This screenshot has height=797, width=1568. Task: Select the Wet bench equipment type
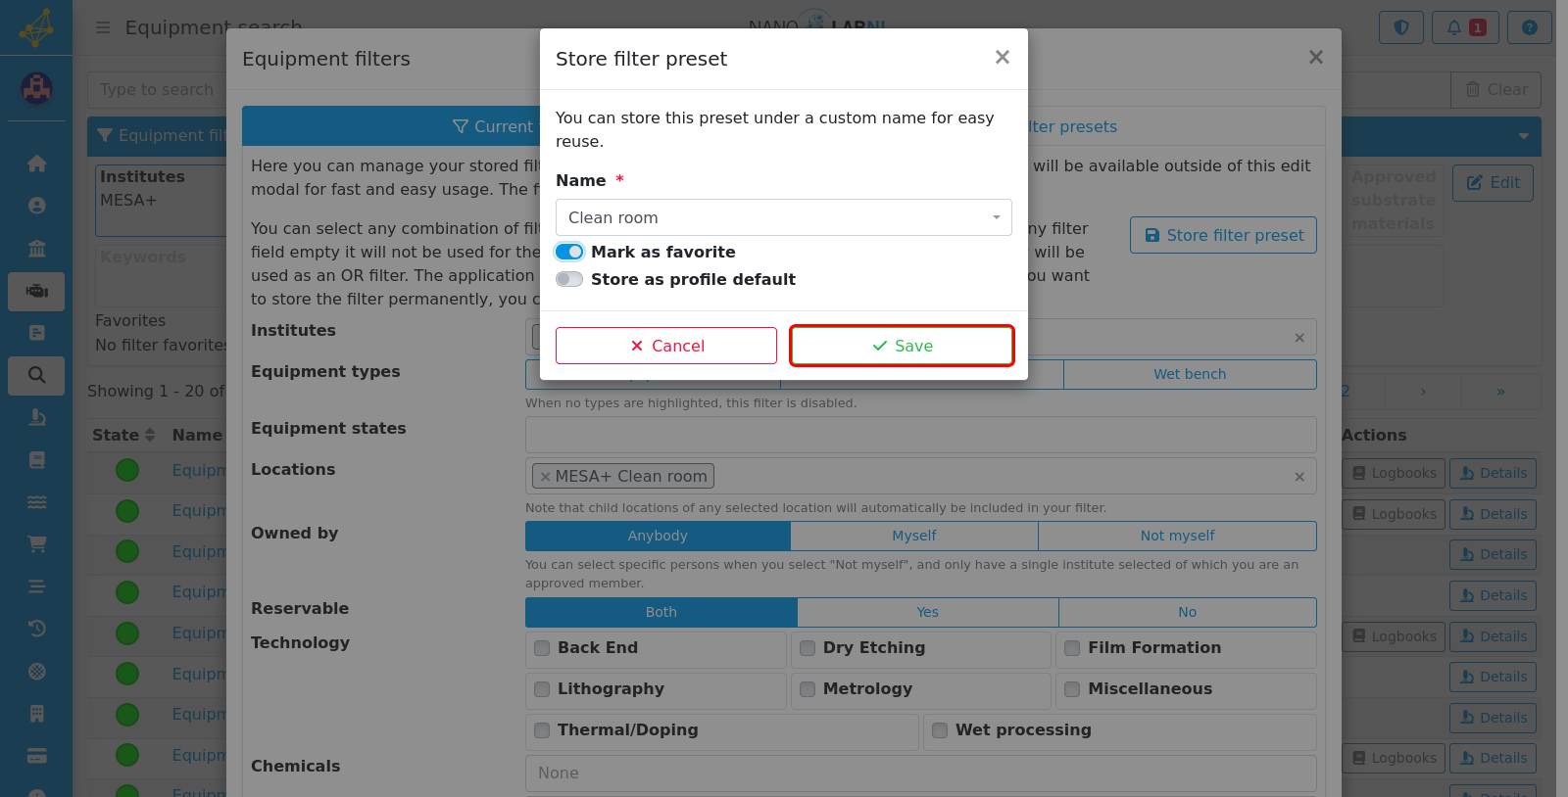[1190, 374]
